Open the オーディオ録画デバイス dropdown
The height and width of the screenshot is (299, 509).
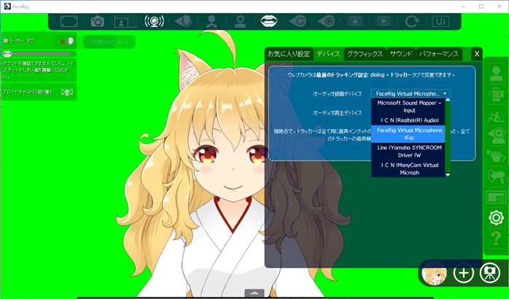pyautogui.click(x=411, y=93)
